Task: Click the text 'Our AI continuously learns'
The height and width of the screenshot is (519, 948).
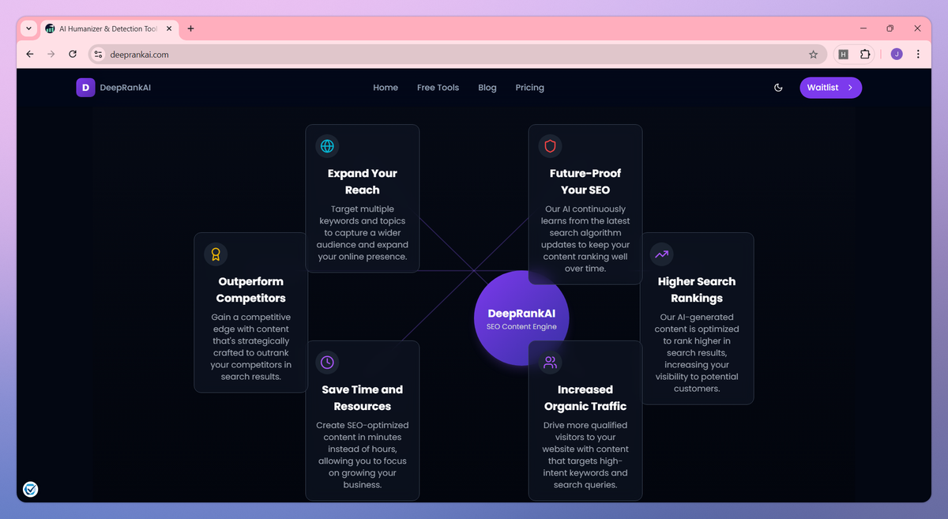Action: (x=585, y=215)
